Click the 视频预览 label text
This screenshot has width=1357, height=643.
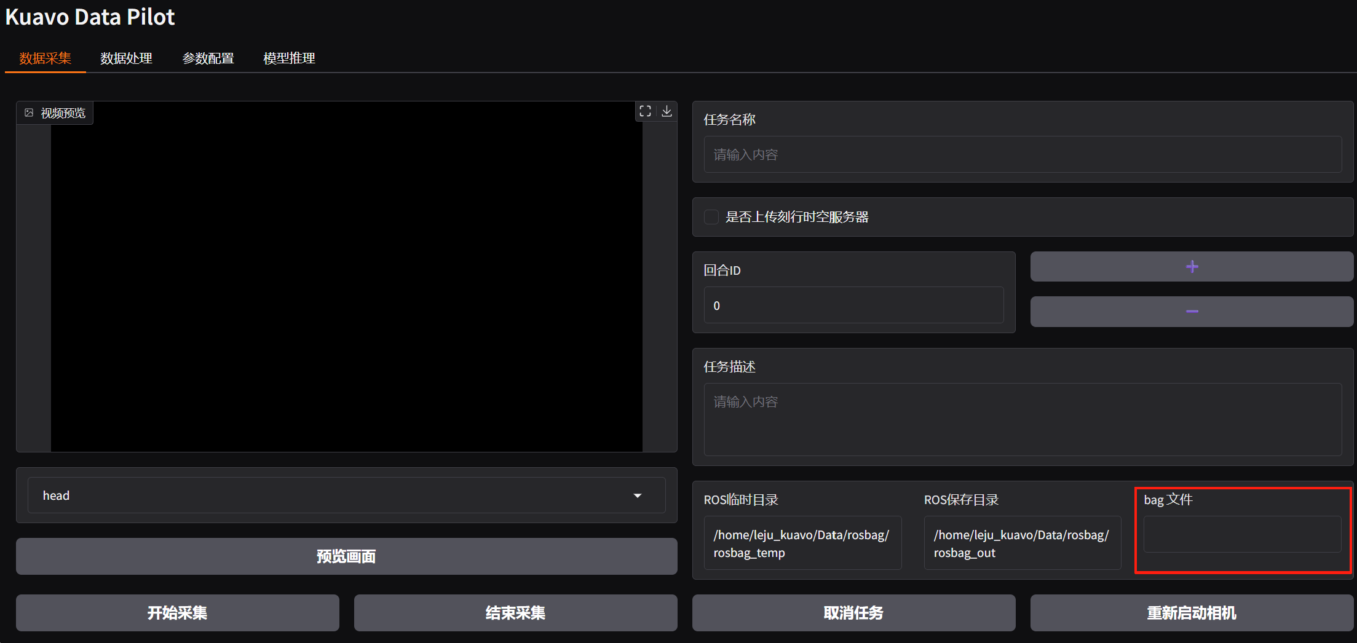tap(63, 113)
